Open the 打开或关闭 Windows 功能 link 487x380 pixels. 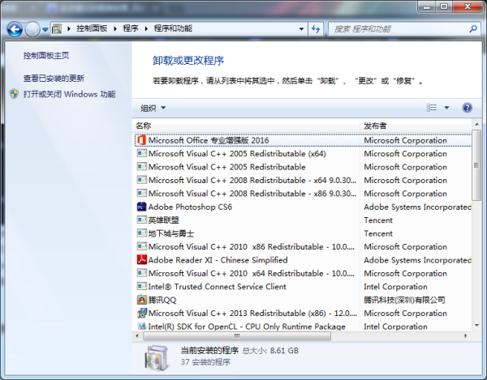point(69,94)
